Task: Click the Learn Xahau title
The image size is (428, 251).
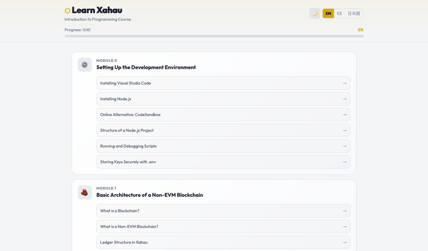Action: click(x=97, y=10)
